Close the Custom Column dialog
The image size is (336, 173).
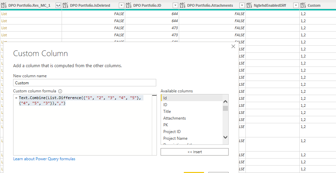[233, 46]
